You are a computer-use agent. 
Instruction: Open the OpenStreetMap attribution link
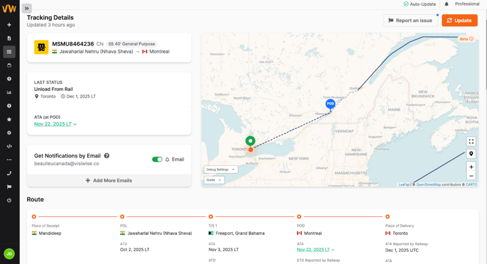pos(435,185)
